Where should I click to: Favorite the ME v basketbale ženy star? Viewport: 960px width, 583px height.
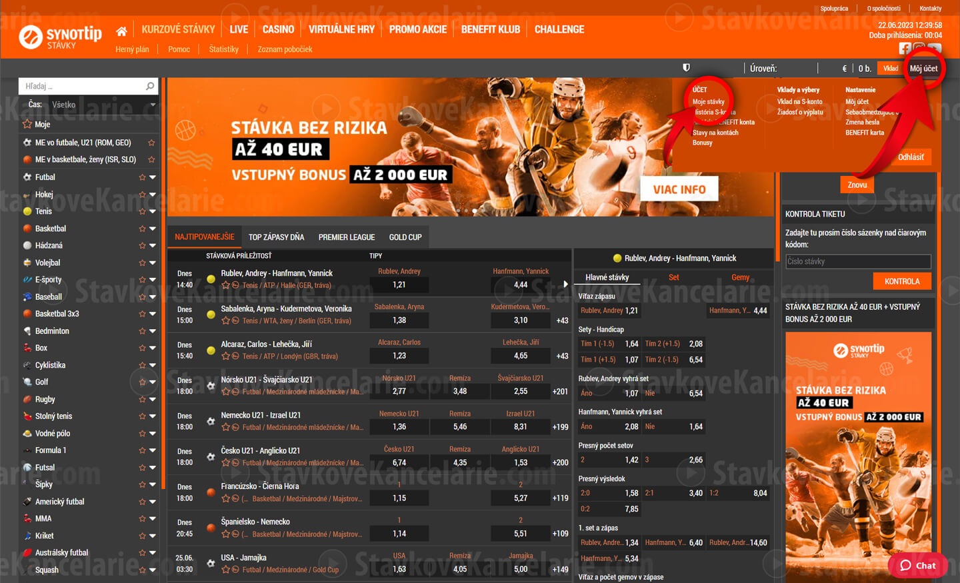[x=151, y=159]
